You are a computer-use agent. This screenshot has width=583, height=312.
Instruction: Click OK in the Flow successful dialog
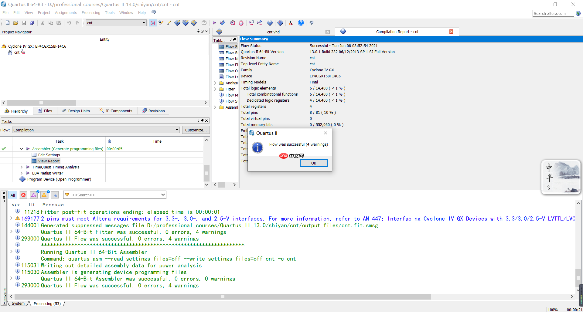[313, 163]
